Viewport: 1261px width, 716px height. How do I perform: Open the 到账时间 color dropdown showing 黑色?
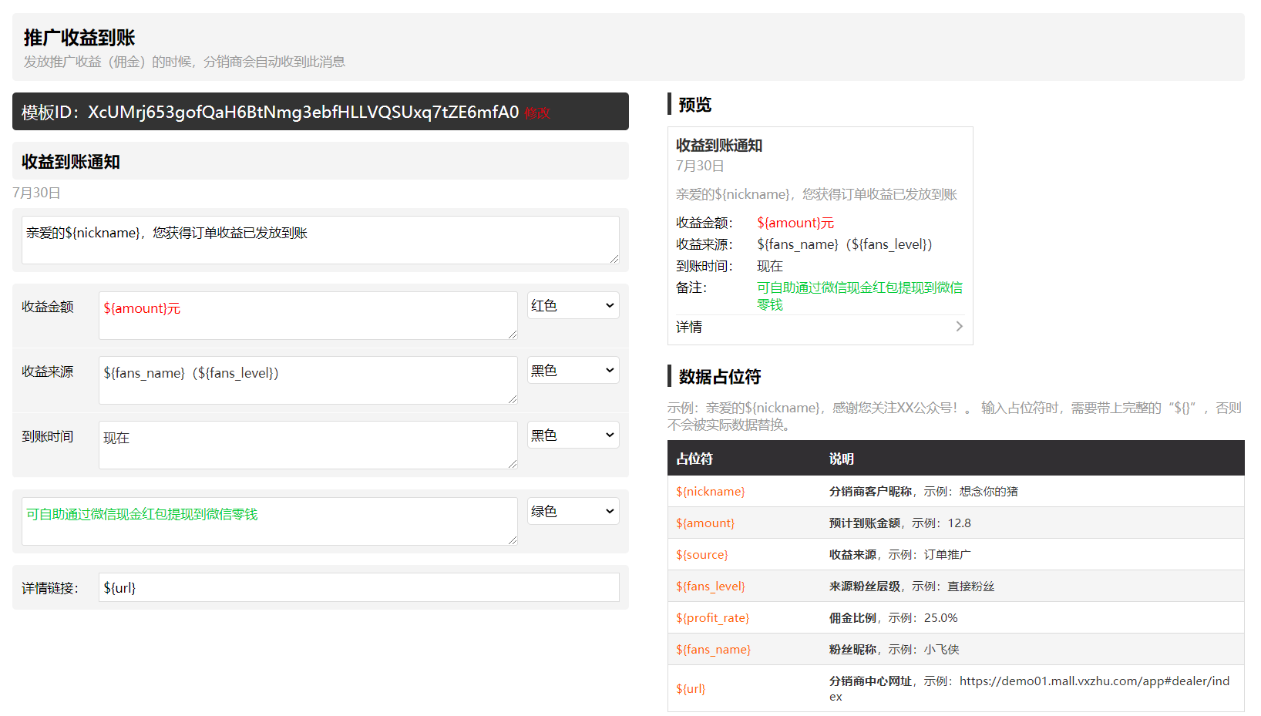(573, 435)
